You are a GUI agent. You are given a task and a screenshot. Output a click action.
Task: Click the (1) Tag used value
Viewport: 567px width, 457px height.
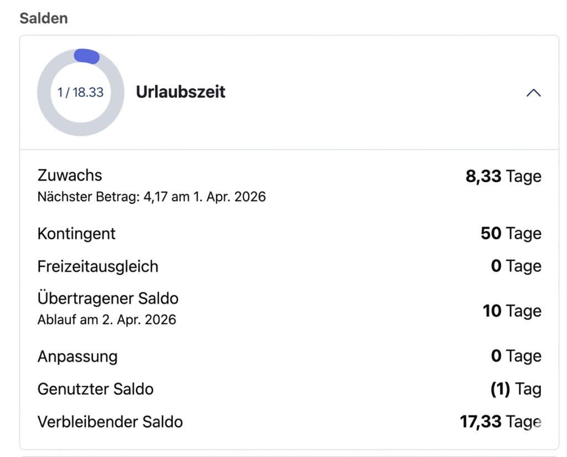[516, 389]
